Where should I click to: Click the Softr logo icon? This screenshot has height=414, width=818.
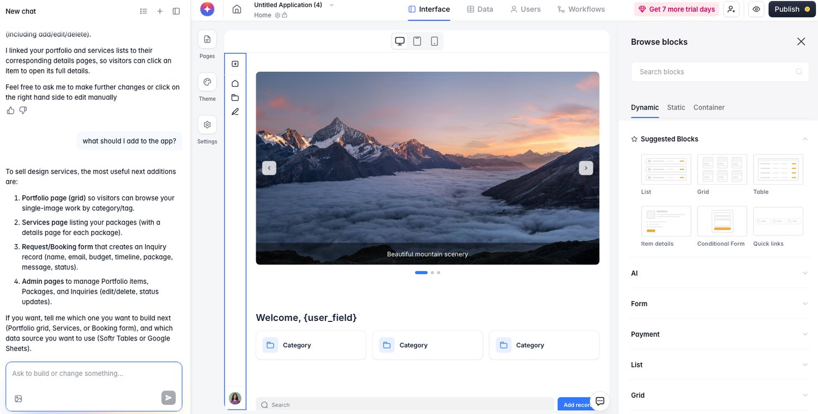pos(207,9)
